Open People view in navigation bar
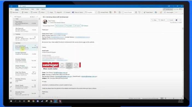The height and width of the screenshot is (107, 192). click(x=11, y=87)
